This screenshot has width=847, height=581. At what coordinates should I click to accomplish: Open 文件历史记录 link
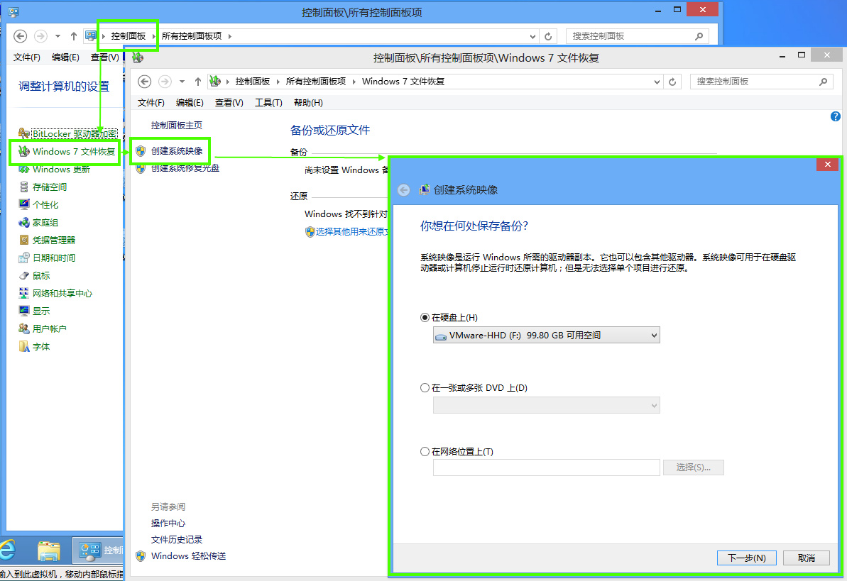pos(177,539)
